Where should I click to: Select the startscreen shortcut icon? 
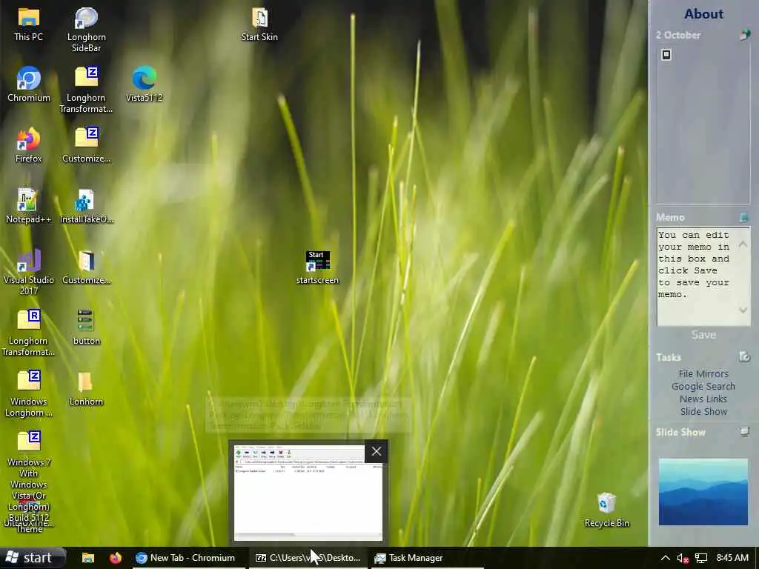(x=317, y=267)
